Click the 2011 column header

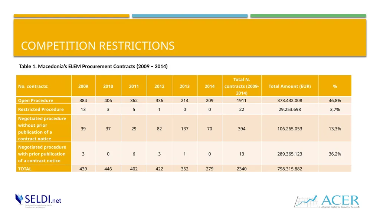pos(134,86)
